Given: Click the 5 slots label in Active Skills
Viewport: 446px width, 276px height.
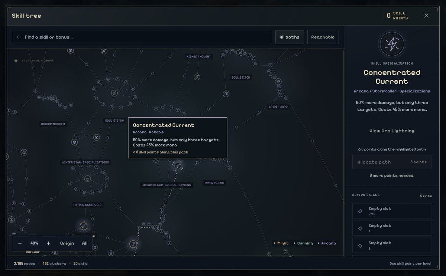Looking at the screenshot, I should (x=426, y=196).
